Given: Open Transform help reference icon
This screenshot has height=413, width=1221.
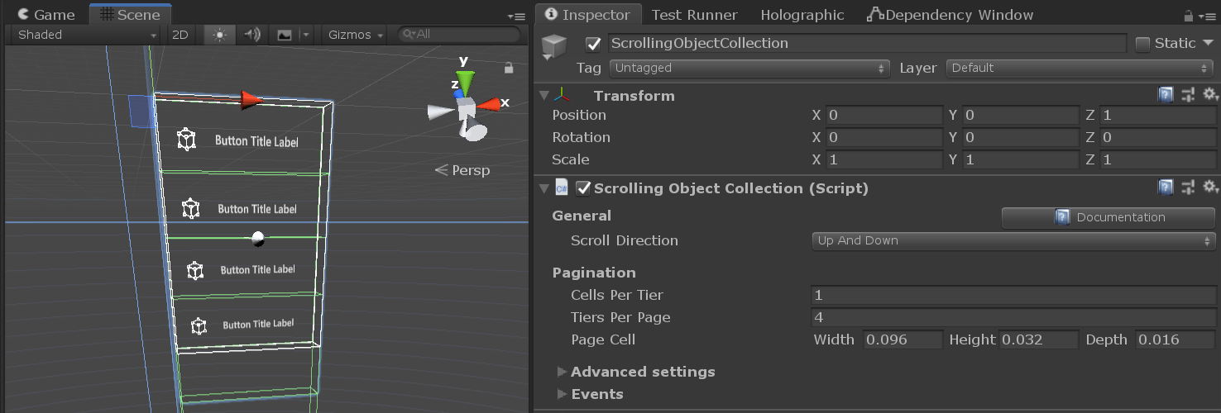Looking at the screenshot, I should 1166,96.
